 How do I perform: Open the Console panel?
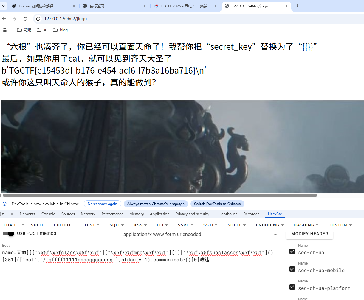click(x=48, y=214)
